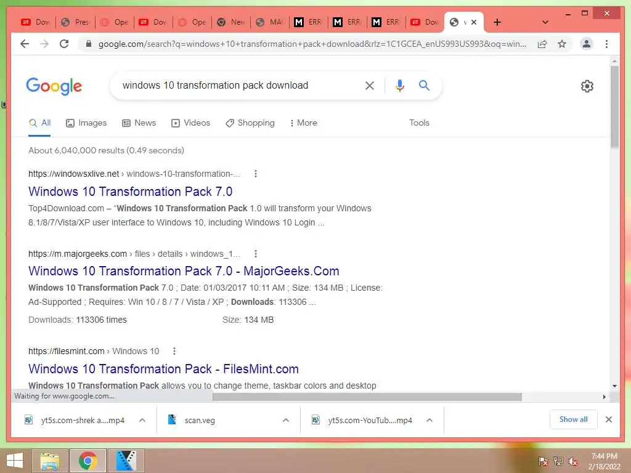631x473 pixels.
Task: Click Show all downloads
Action: point(573,419)
